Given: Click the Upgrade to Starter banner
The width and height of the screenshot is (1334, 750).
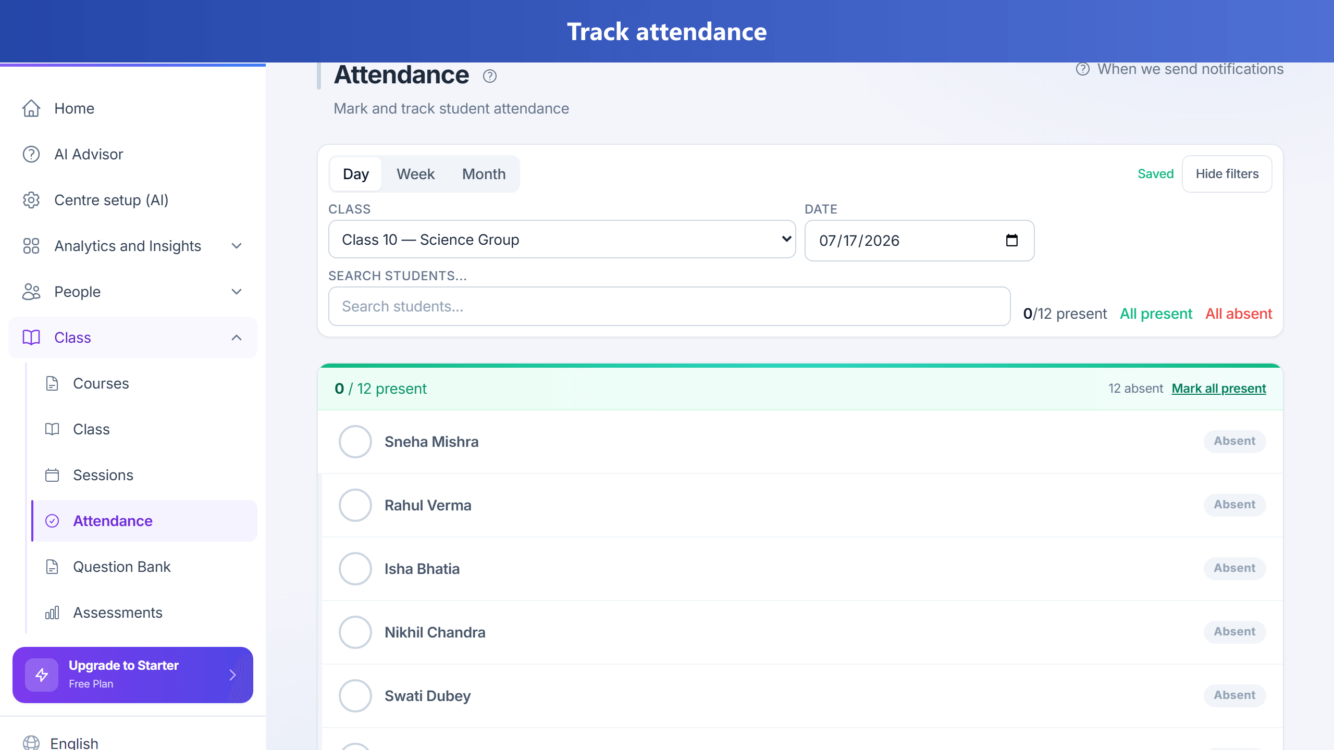Looking at the screenshot, I should [133, 675].
